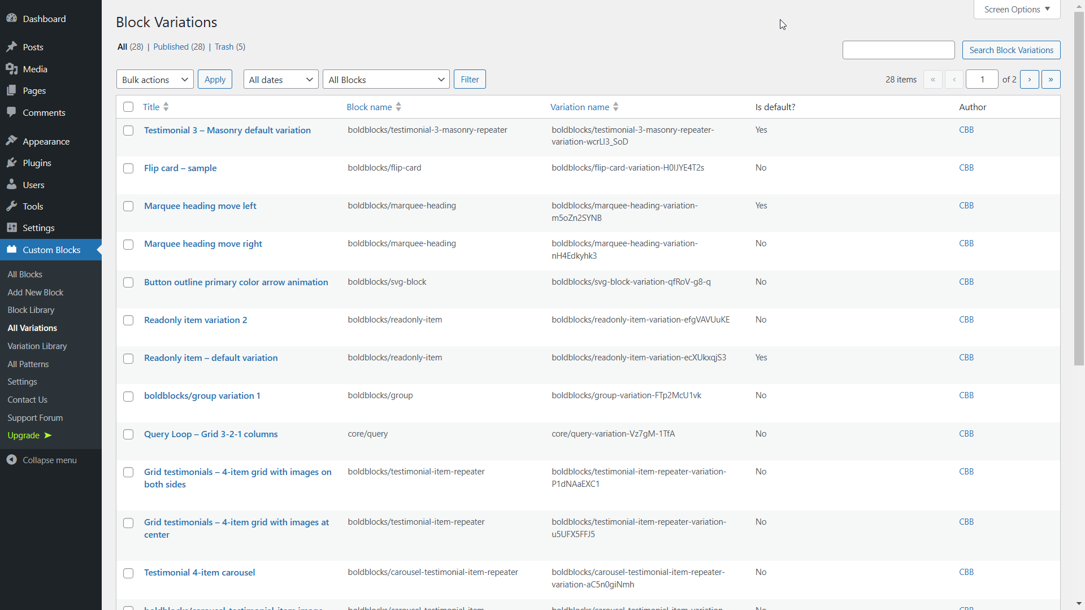Click the Posts pin icon
The width and height of the screenshot is (1085, 610).
(x=11, y=47)
